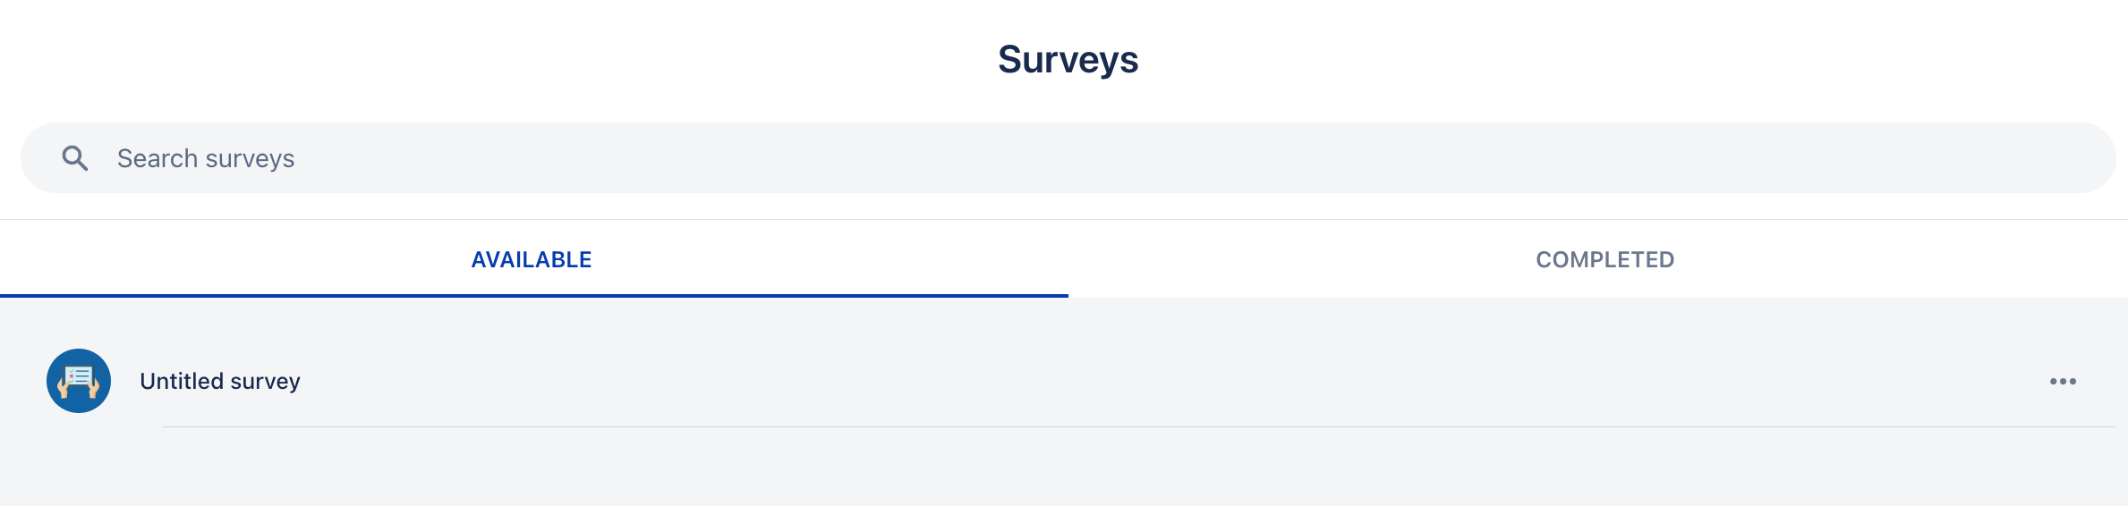Switch to the Completed tab
The width and height of the screenshot is (2128, 506).
[x=1605, y=260]
